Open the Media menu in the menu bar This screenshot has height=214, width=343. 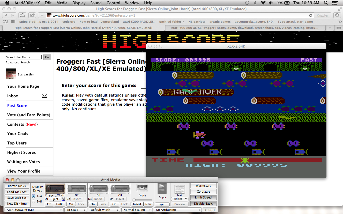pos(62,3)
